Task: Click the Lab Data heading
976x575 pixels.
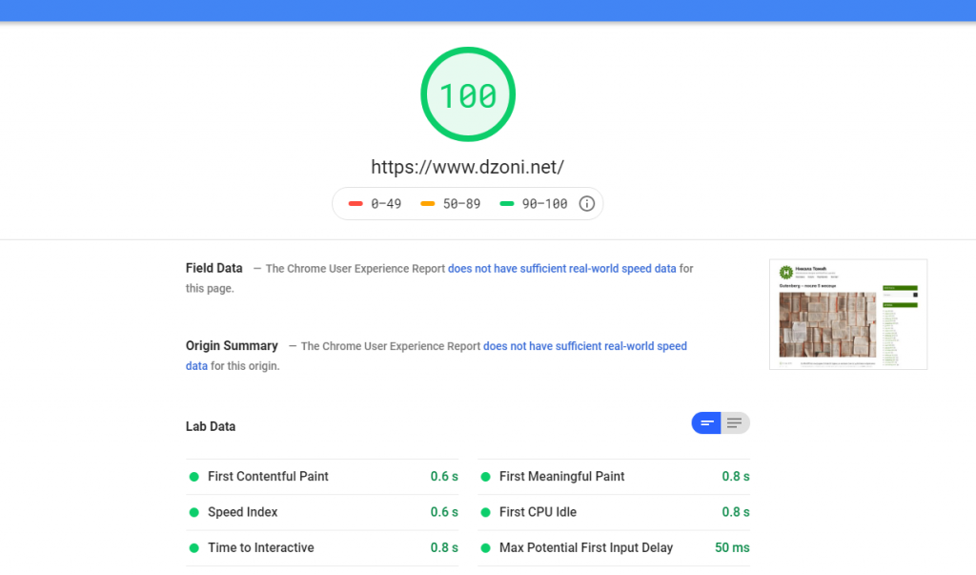Action: coord(211,427)
